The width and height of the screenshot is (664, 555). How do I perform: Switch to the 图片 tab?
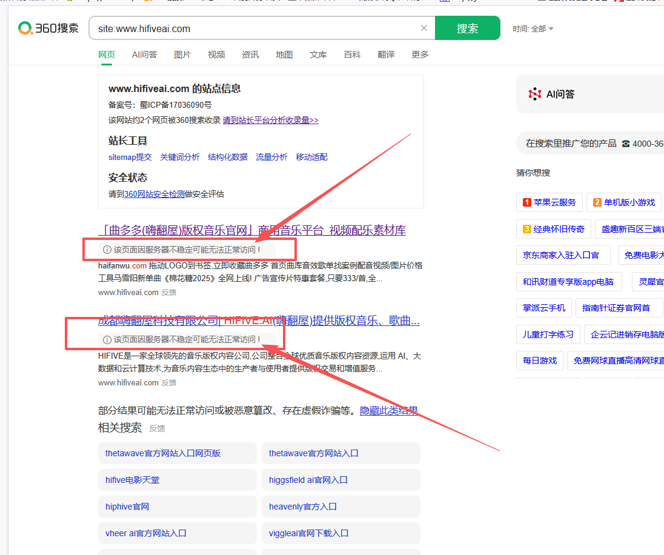pos(182,55)
